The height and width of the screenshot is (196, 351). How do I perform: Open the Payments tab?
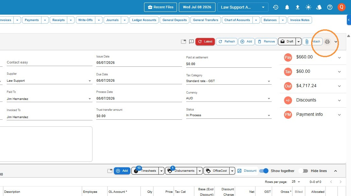click(32, 20)
